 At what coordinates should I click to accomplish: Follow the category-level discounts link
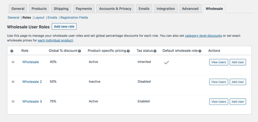203,36
